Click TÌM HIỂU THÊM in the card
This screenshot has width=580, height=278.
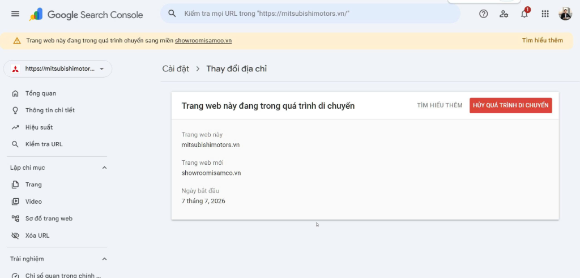440,105
